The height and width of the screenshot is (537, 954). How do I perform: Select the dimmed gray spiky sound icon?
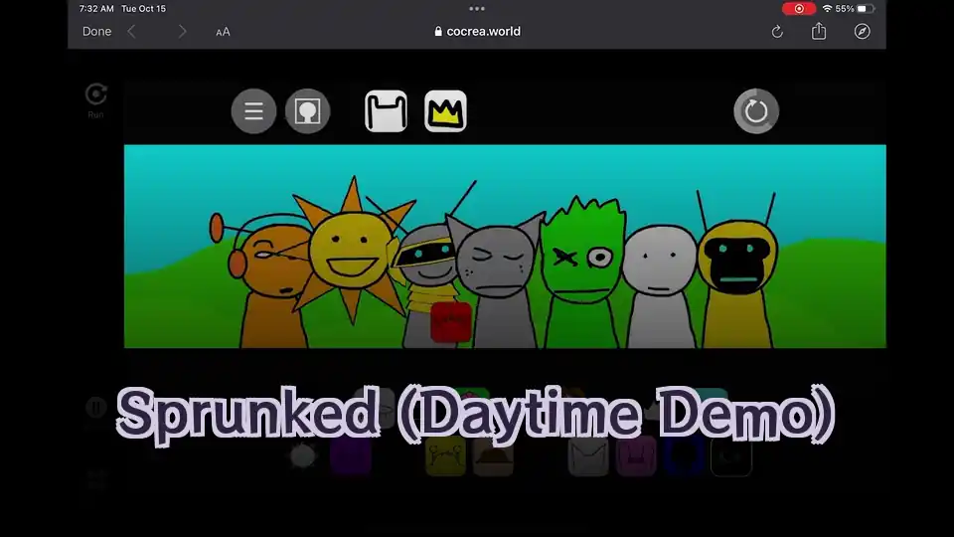303,456
